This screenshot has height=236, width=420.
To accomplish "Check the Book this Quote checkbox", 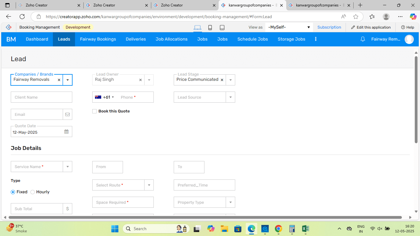I will pyautogui.click(x=94, y=111).
